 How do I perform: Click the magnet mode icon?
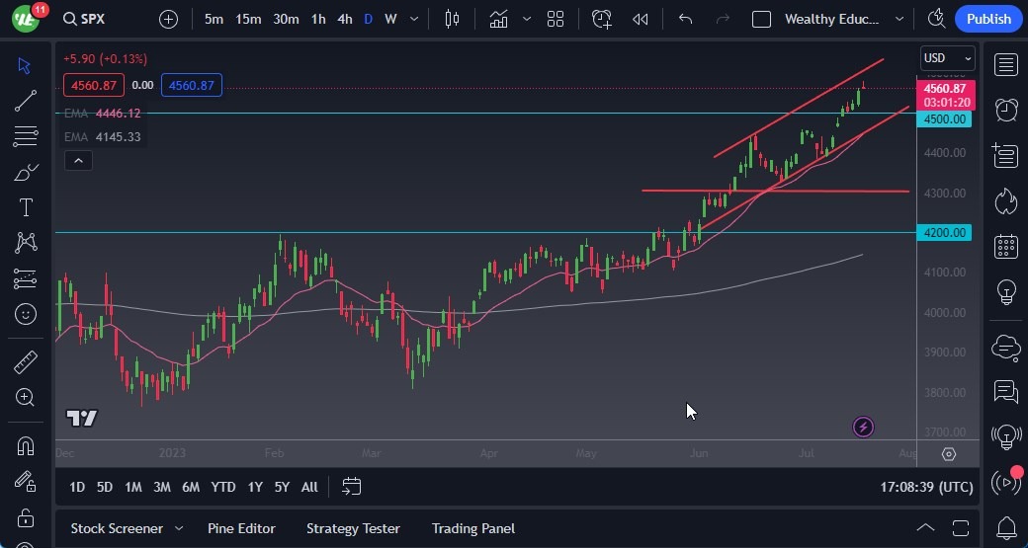pos(26,445)
